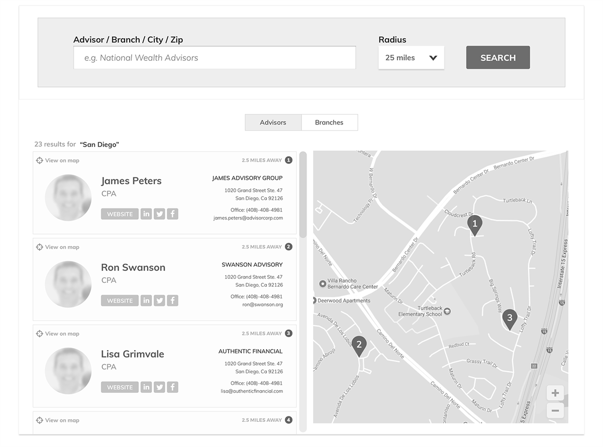Visit James Peters' WEBSITE button
Image resolution: width=603 pixels, height=447 pixels.
(120, 214)
